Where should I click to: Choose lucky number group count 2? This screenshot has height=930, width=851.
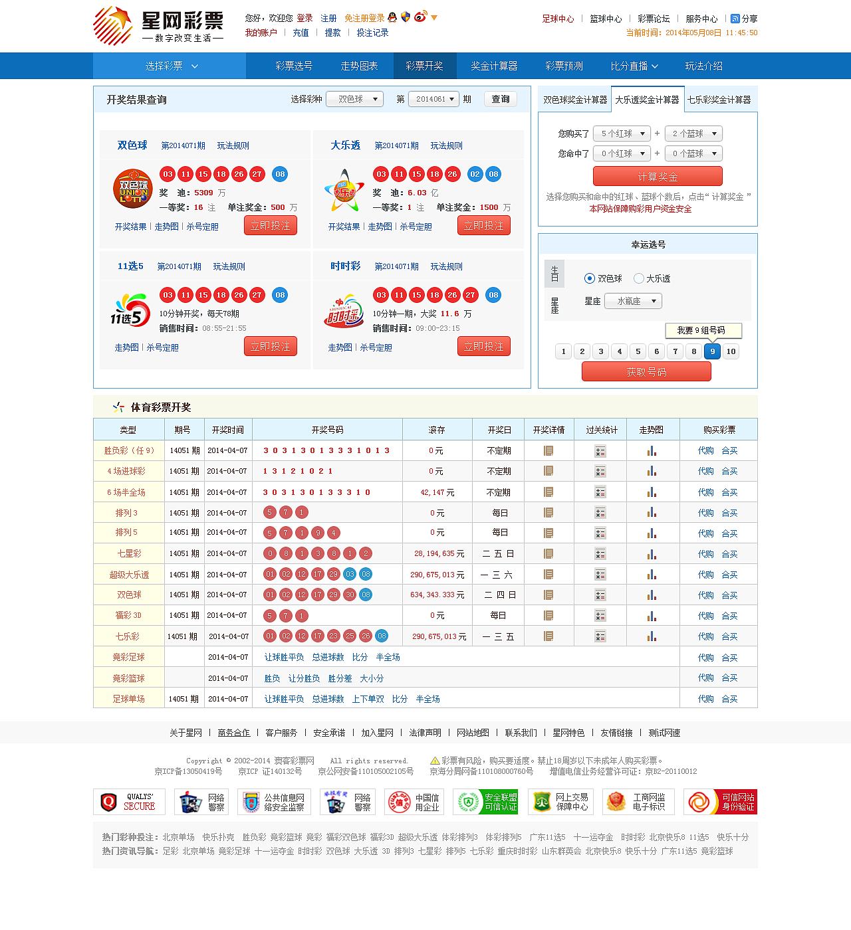point(582,351)
